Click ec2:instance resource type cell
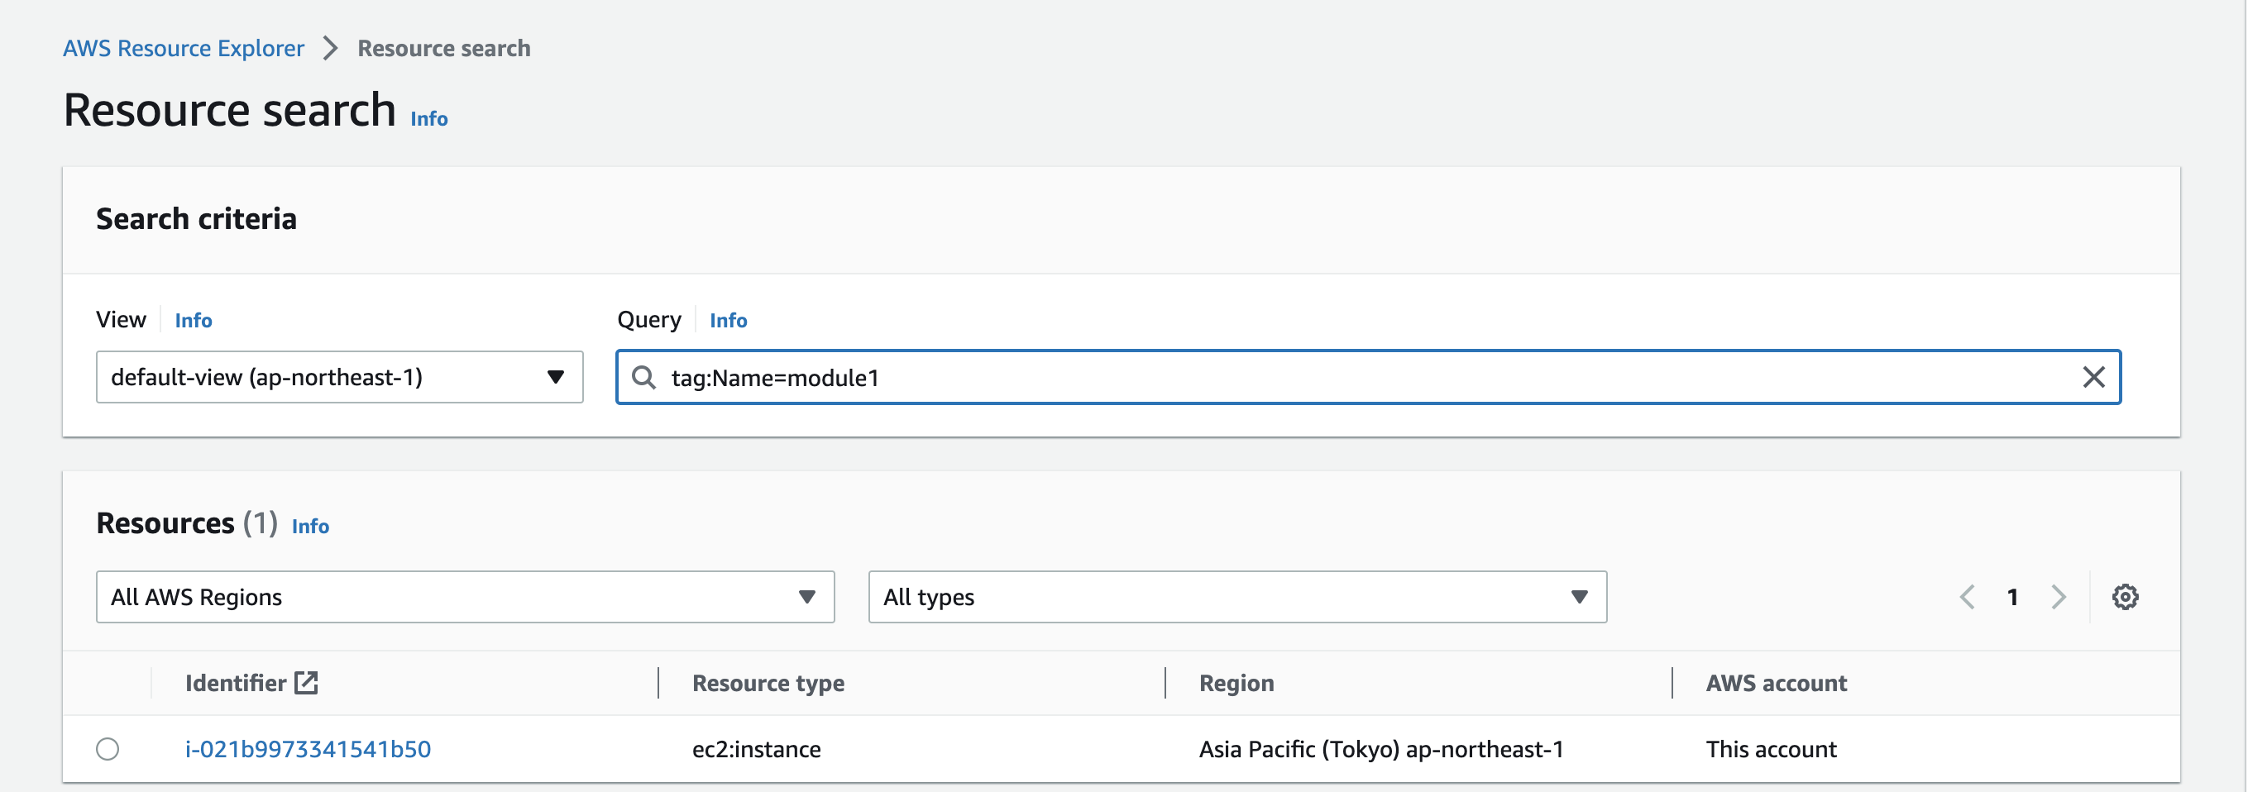This screenshot has height=792, width=2248. point(757,748)
